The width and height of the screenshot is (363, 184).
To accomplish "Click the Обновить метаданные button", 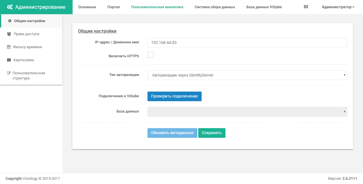I will pyautogui.click(x=172, y=133).
